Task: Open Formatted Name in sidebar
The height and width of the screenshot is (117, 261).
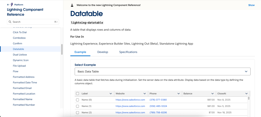Action: (x=23, y=99)
